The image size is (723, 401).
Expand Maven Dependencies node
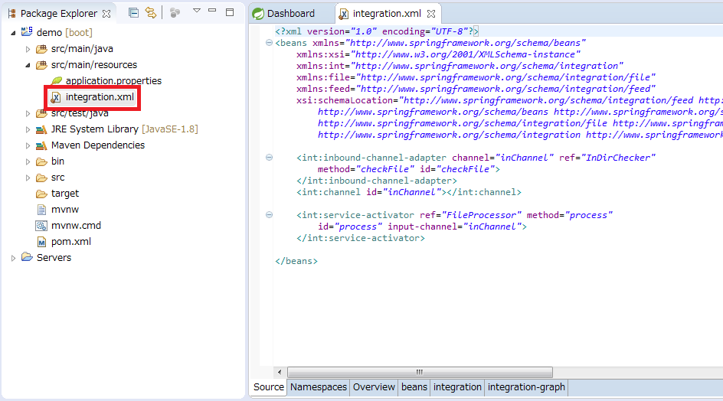click(x=28, y=145)
